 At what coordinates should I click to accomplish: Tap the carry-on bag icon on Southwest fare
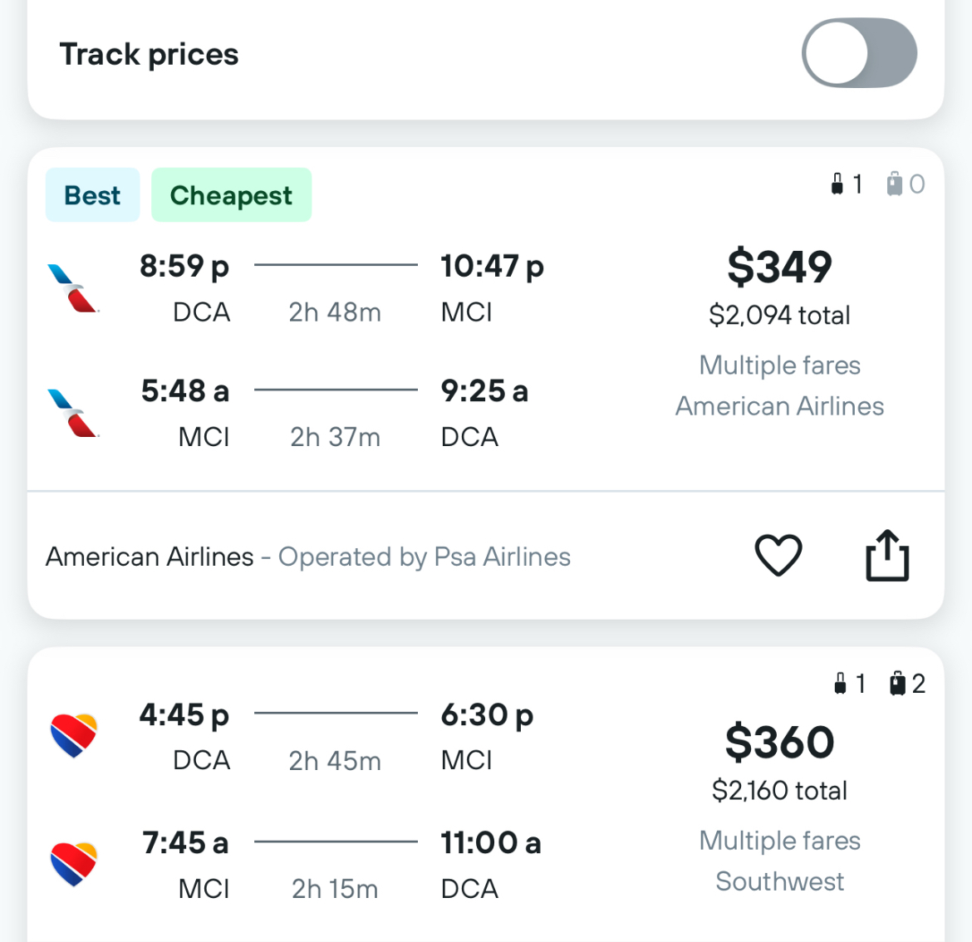click(x=840, y=684)
